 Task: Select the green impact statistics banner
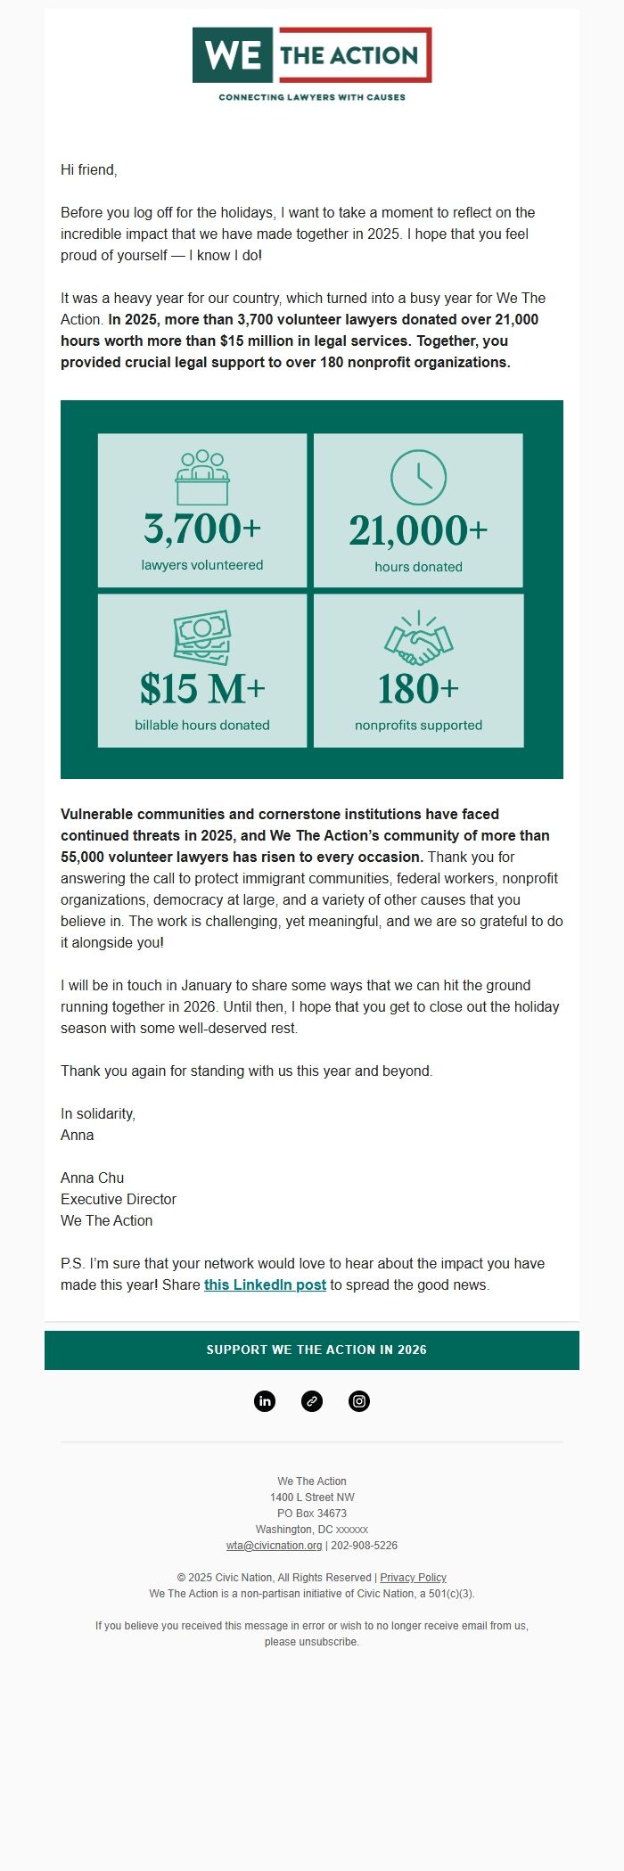pyautogui.click(x=312, y=588)
